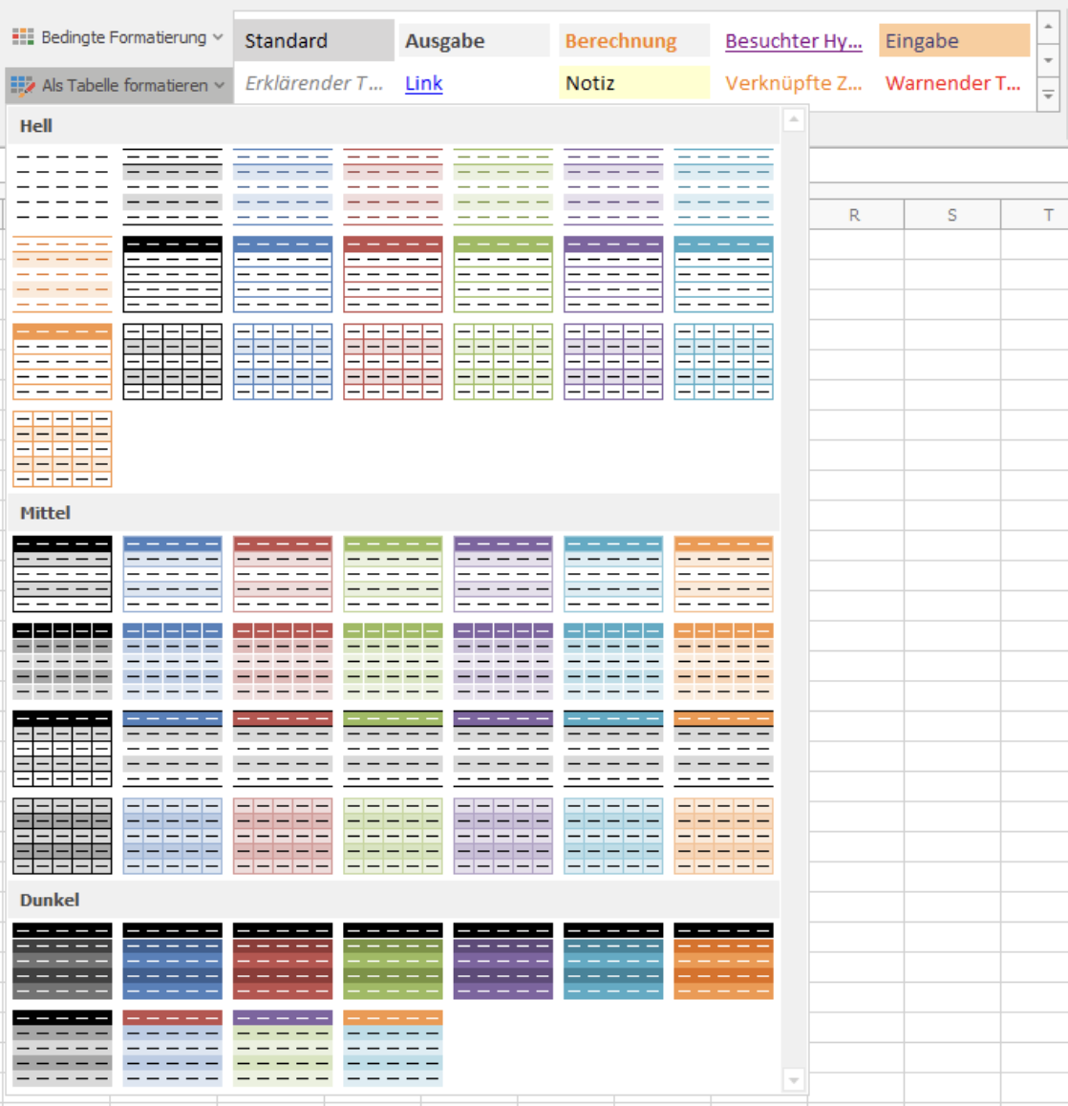Select column S header
The height and width of the screenshot is (1106, 1068).
pyautogui.click(x=952, y=215)
